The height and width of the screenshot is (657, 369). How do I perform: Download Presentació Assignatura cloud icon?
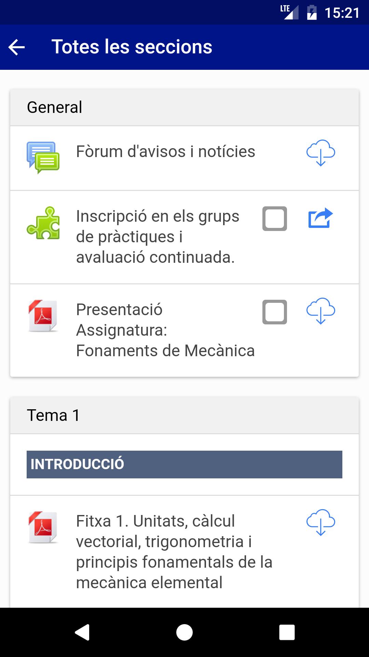[x=320, y=311]
